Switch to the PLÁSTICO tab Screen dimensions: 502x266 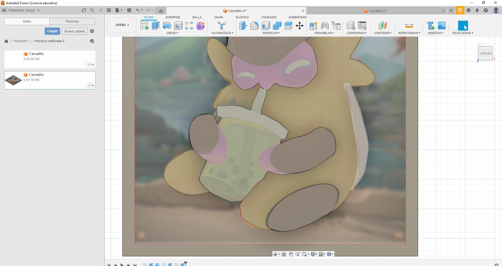point(242,17)
